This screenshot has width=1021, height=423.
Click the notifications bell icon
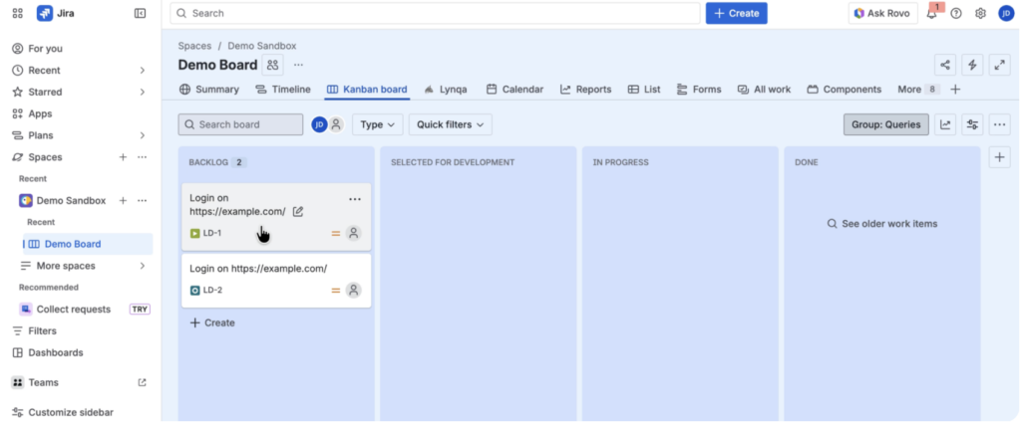click(931, 14)
